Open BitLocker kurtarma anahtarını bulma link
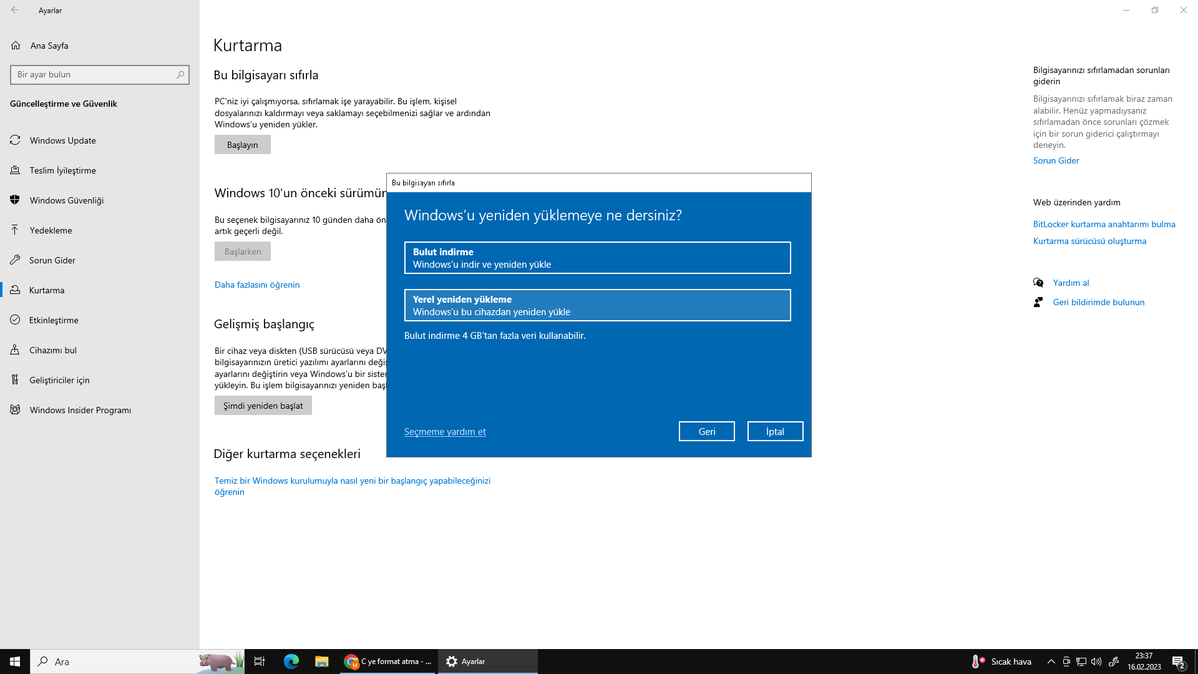Viewport: 1198px width, 674px height. 1104,224
